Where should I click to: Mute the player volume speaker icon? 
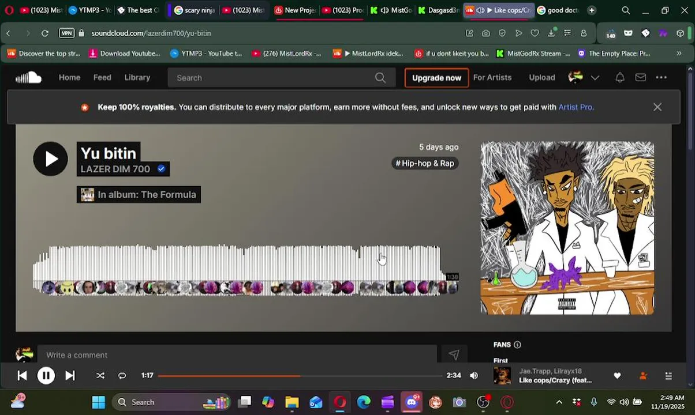tap(474, 376)
